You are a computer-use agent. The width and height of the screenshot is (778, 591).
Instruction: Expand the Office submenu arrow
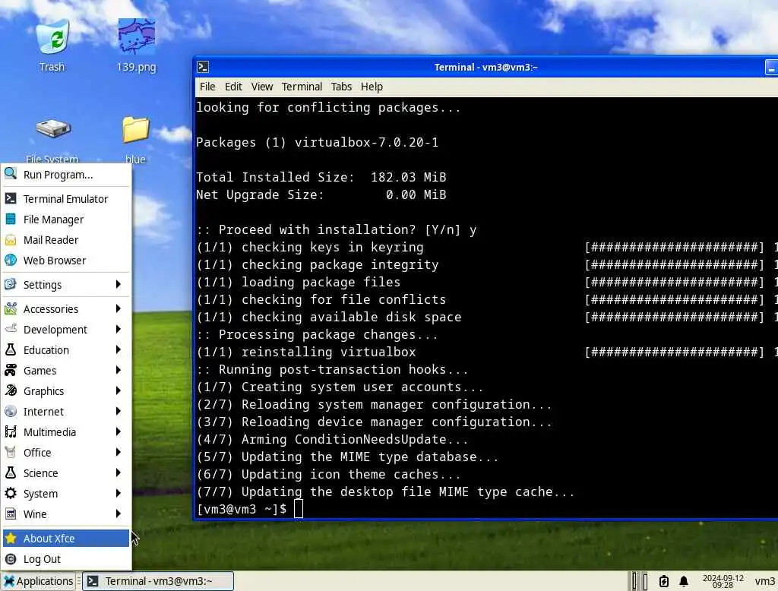point(118,452)
